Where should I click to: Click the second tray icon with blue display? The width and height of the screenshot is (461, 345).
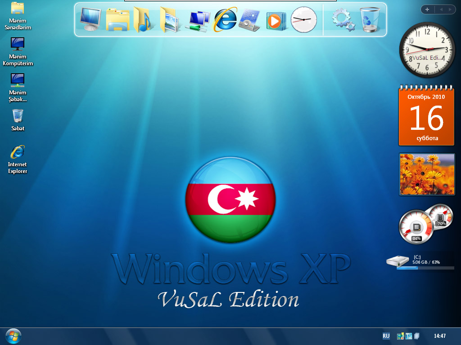[x=409, y=336]
